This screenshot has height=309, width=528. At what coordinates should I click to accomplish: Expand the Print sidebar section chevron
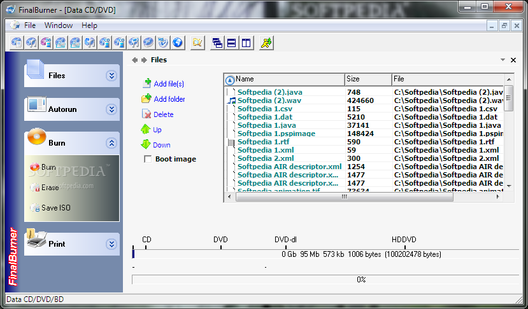pyautogui.click(x=111, y=244)
